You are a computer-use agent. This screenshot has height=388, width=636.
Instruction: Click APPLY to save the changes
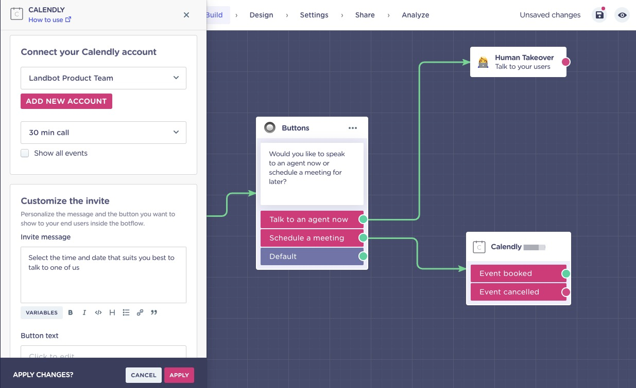[179, 375]
